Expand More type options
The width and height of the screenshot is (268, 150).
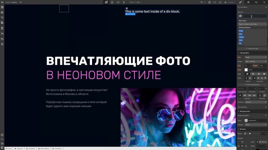(x=252, y=85)
